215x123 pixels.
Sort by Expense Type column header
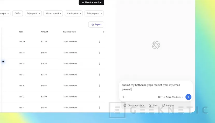coord(70,32)
